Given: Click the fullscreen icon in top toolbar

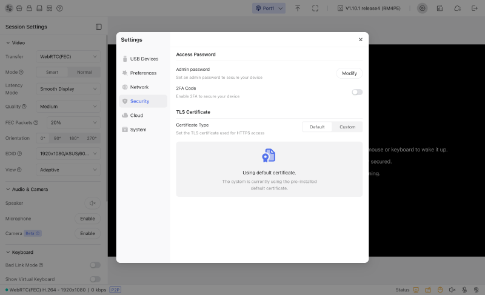Looking at the screenshot, I should pos(315,8).
